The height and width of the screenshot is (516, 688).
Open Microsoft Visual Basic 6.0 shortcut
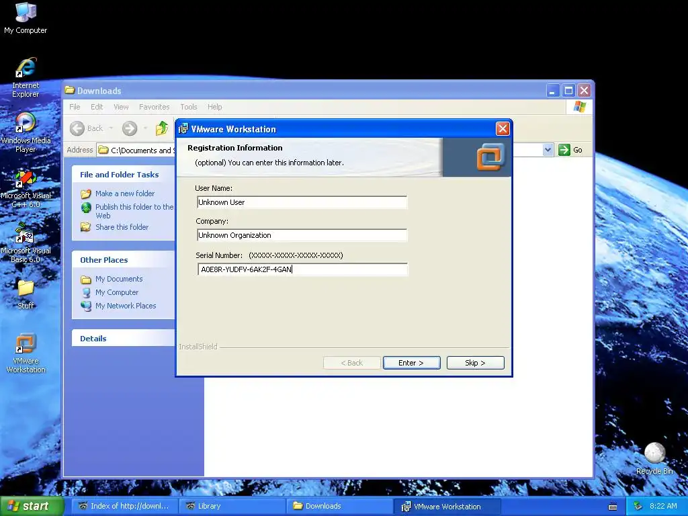pyautogui.click(x=26, y=243)
